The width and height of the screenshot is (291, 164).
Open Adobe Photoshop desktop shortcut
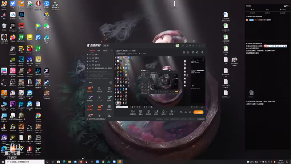[21, 61]
